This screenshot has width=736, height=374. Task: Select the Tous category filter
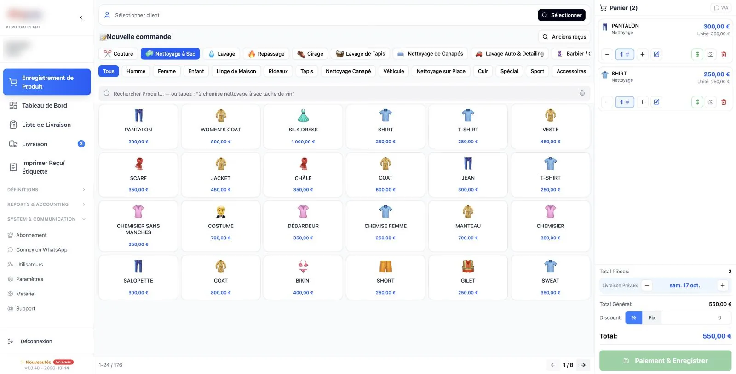click(x=109, y=71)
